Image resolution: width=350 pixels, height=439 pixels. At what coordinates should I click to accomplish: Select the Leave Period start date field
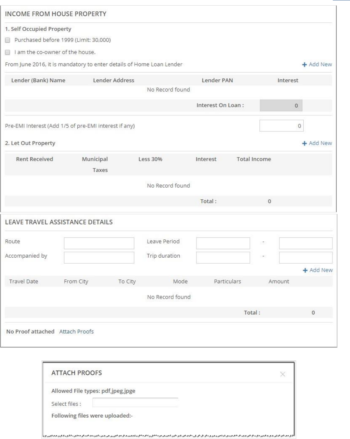pos(223,243)
